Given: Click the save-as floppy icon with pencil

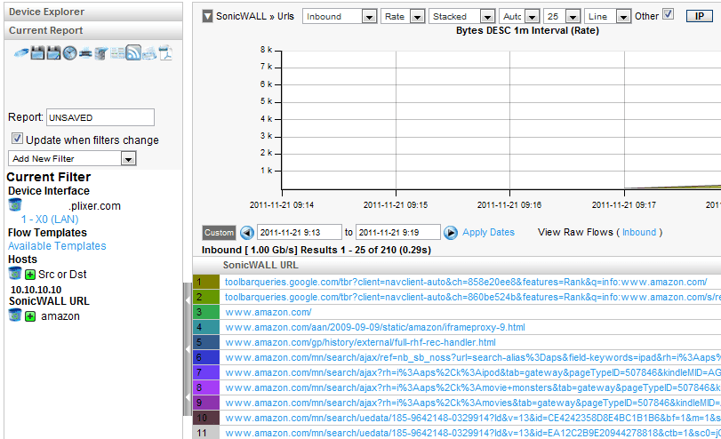Looking at the screenshot, I should point(54,52).
